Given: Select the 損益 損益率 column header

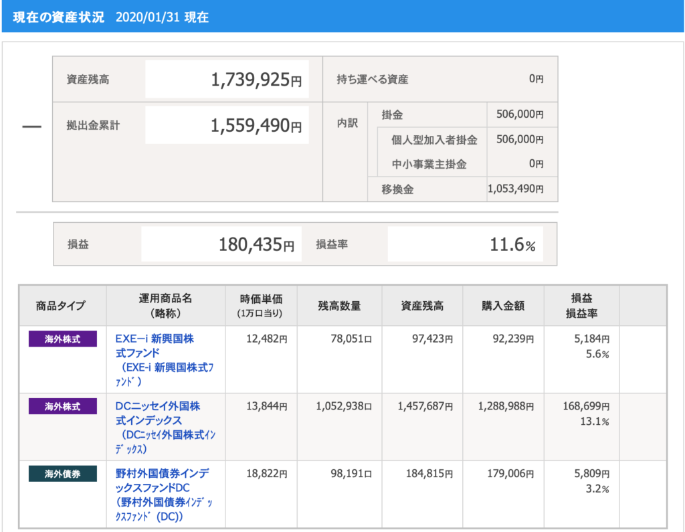Looking at the screenshot, I should (581, 306).
